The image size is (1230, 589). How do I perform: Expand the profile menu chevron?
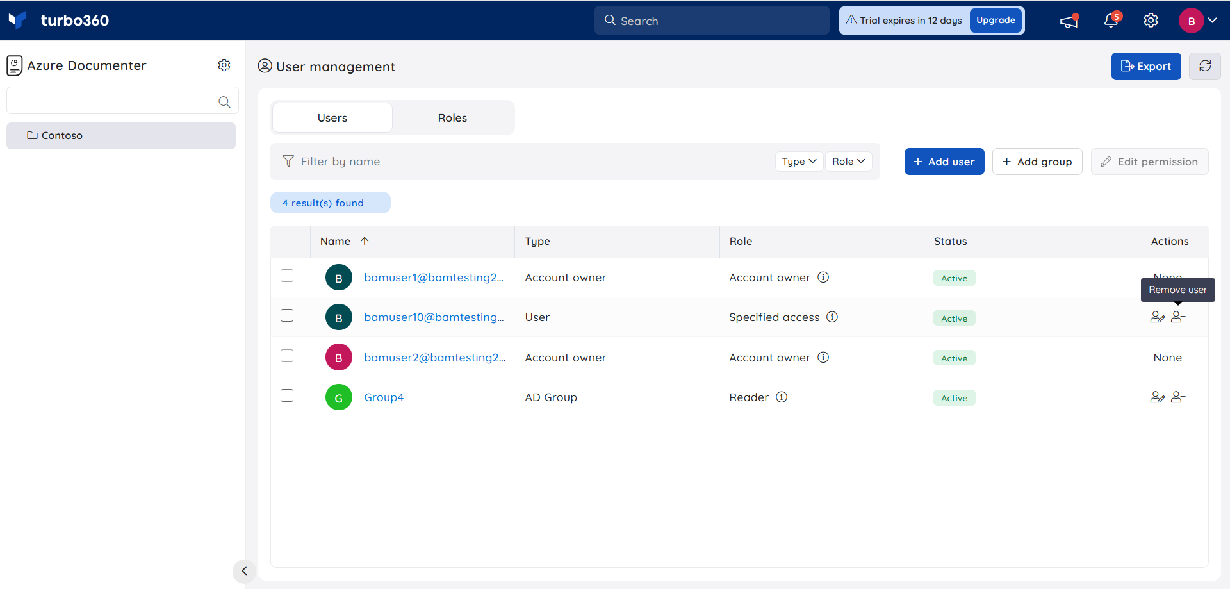1212,21
